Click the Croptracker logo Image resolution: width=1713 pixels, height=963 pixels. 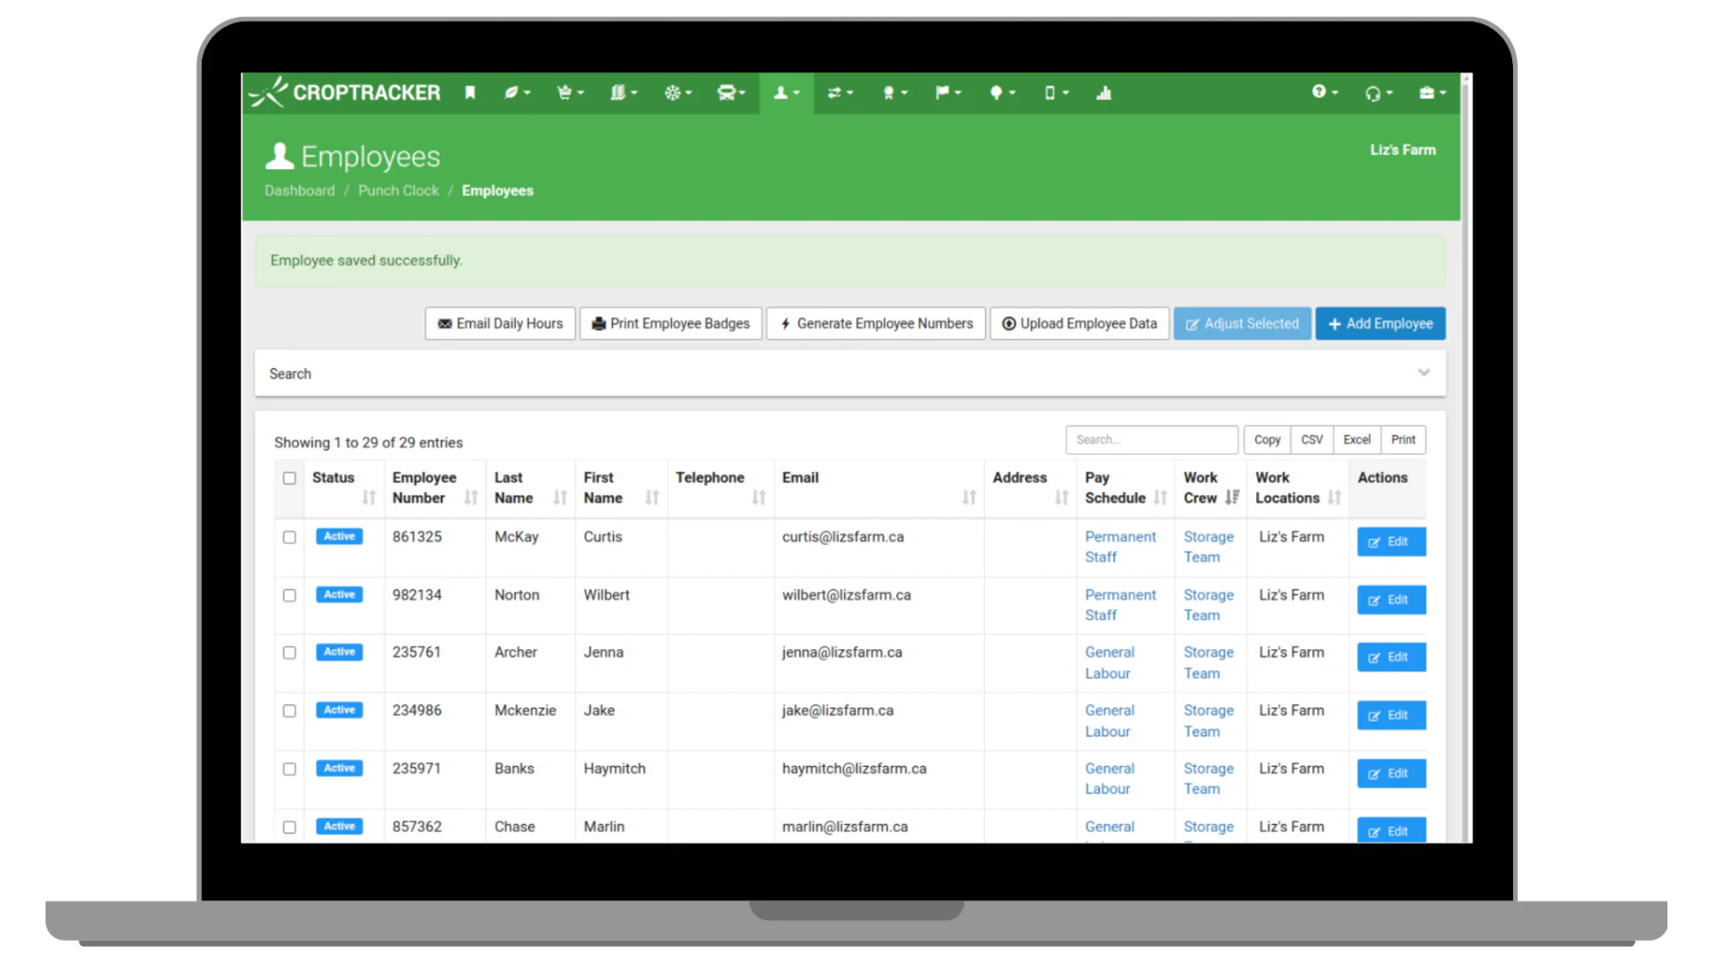coord(345,92)
